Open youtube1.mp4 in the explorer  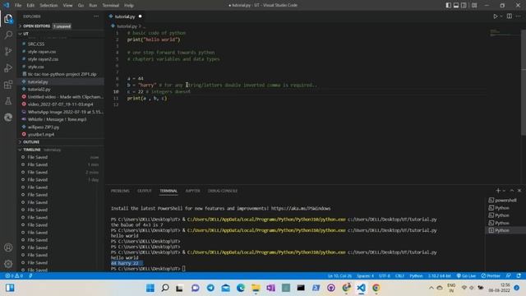(x=41, y=135)
